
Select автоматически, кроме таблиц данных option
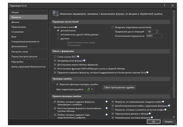(58, 35)
